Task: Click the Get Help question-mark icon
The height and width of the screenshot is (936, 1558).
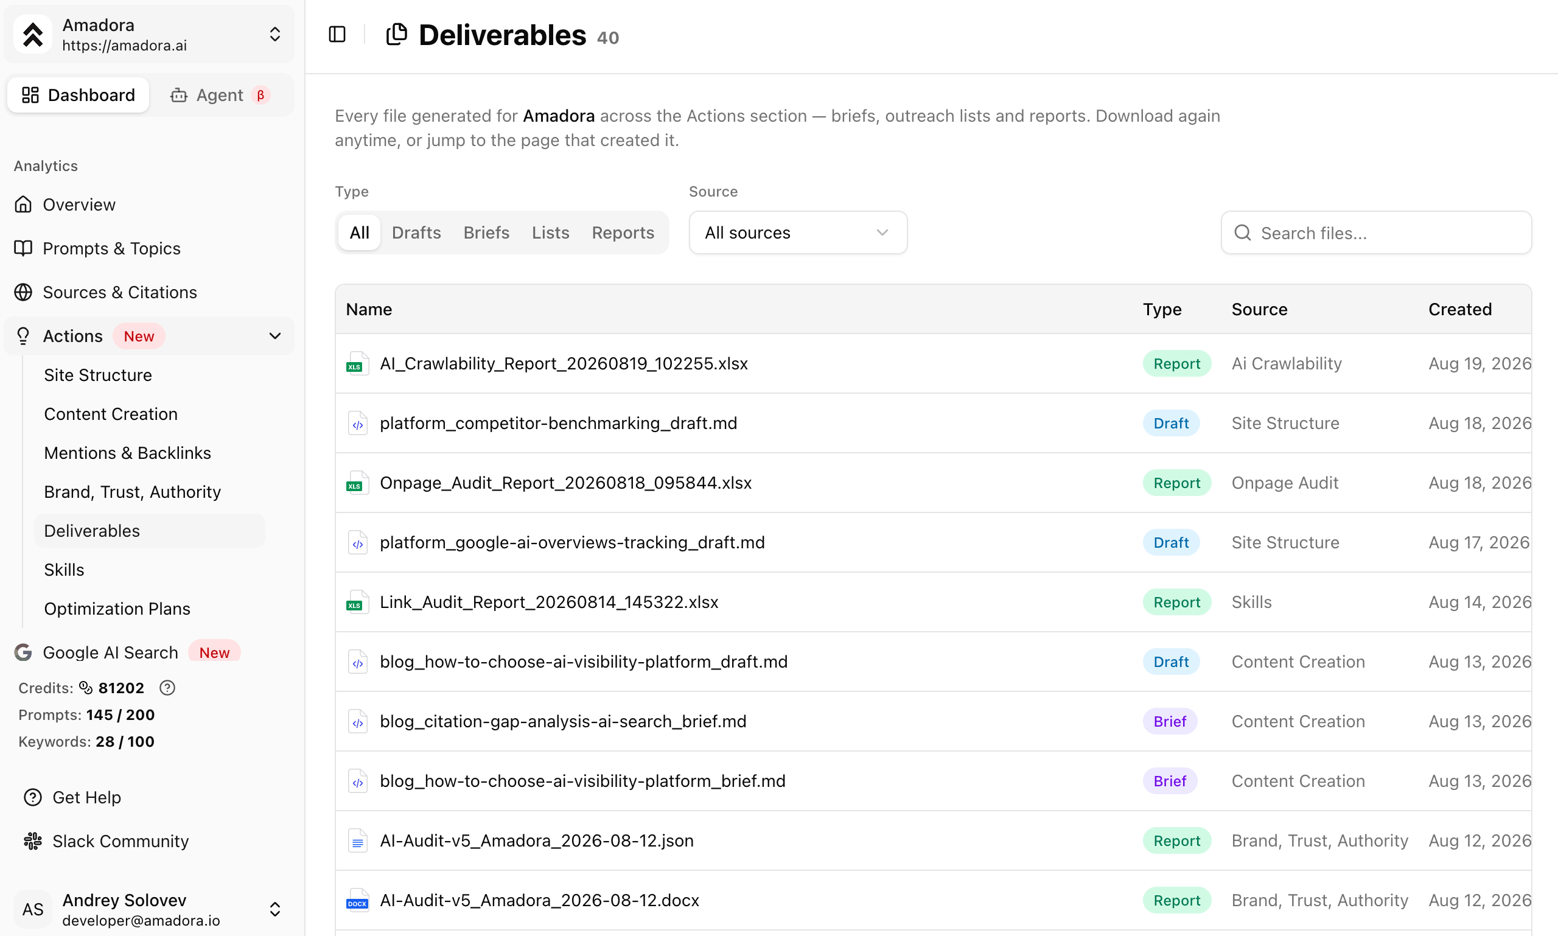Action: point(33,797)
